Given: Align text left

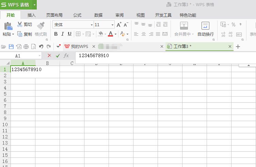Looking at the screenshot, I should (136, 34).
